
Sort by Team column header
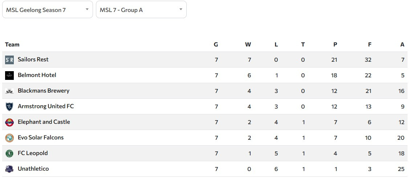(12, 45)
